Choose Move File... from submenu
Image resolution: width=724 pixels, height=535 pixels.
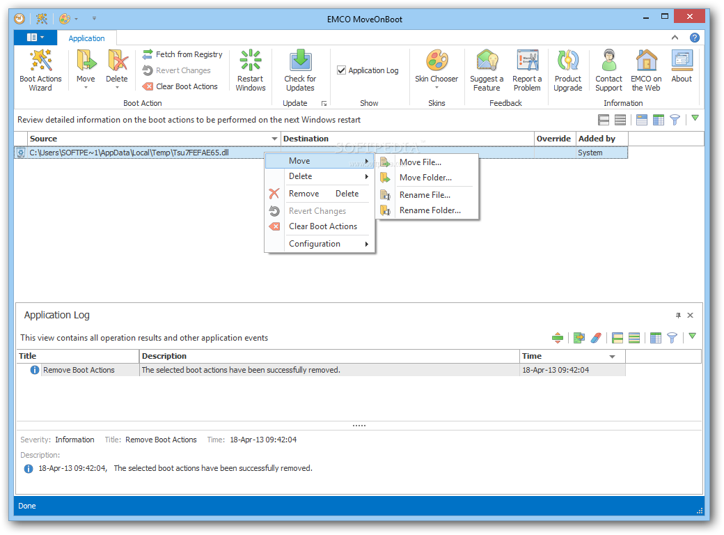coord(427,162)
